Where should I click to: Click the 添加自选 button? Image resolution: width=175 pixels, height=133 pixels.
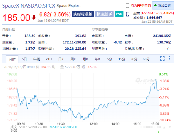point(163,5)
